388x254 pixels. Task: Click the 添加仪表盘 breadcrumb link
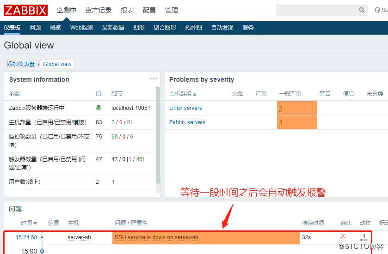[21, 64]
